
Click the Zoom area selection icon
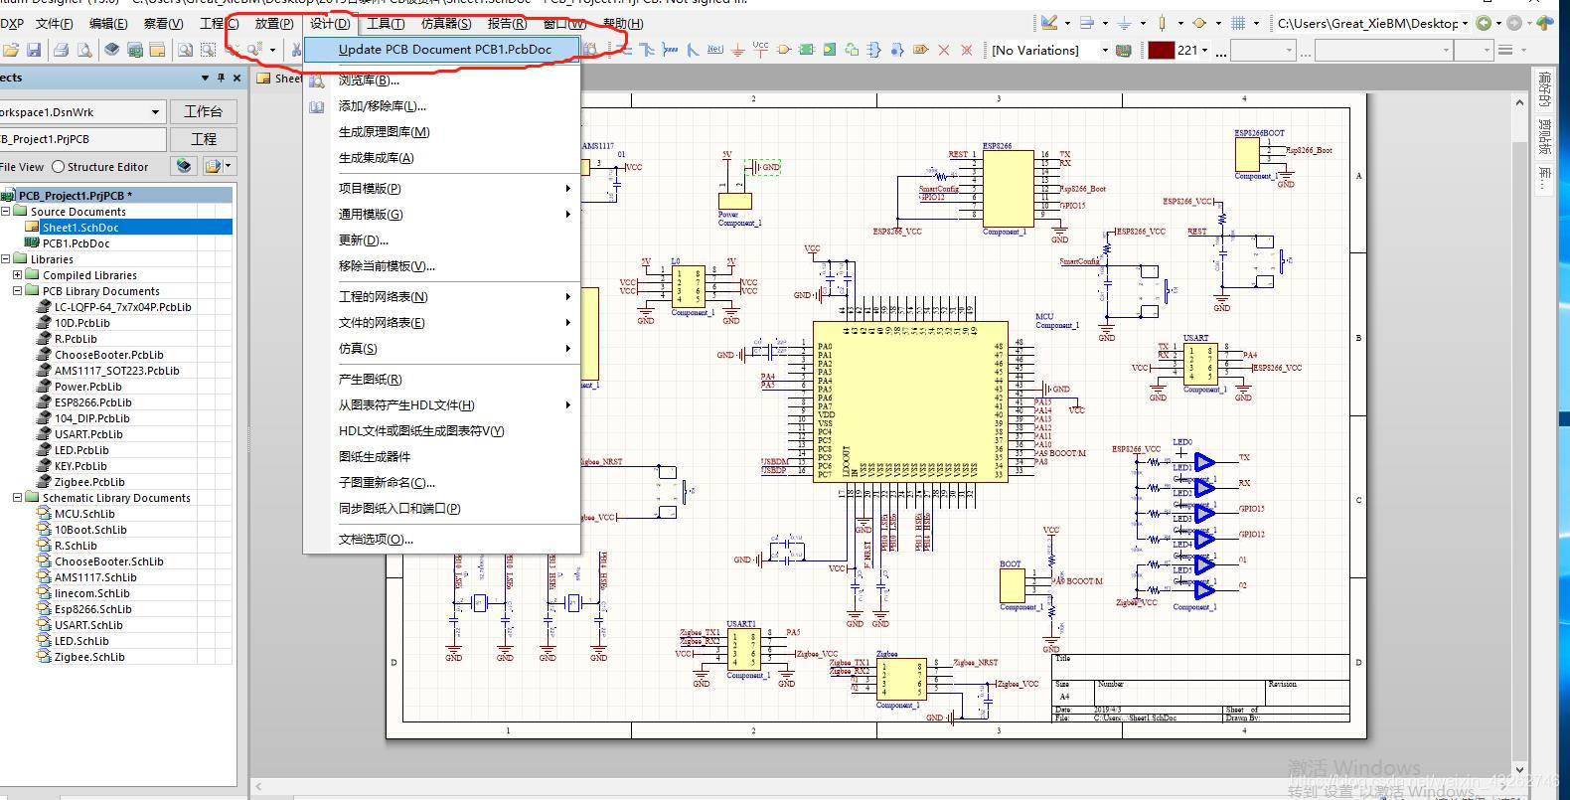[208, 50]
